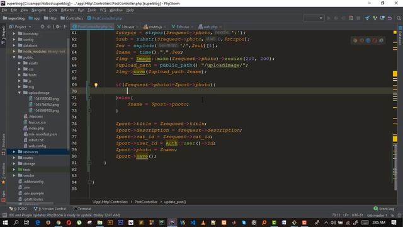
Task: Click the tool window toggle icon in the status bar
Action: [x=4, y=215]
